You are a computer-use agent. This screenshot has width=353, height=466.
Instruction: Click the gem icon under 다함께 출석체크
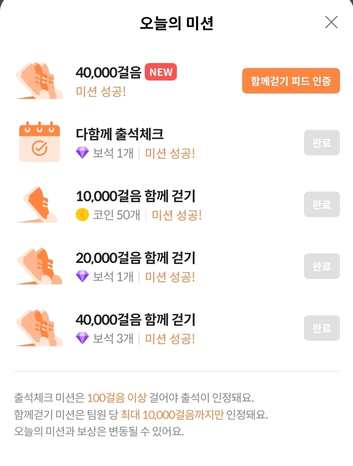coord(82,153)
